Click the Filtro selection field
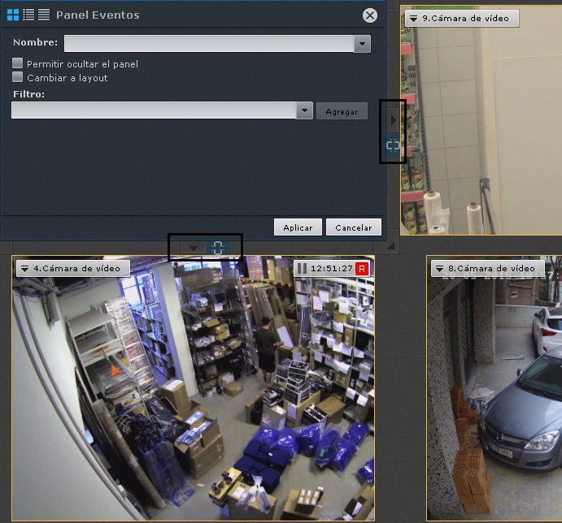Screen dimensions: 562x523 [x=154, y=110]
